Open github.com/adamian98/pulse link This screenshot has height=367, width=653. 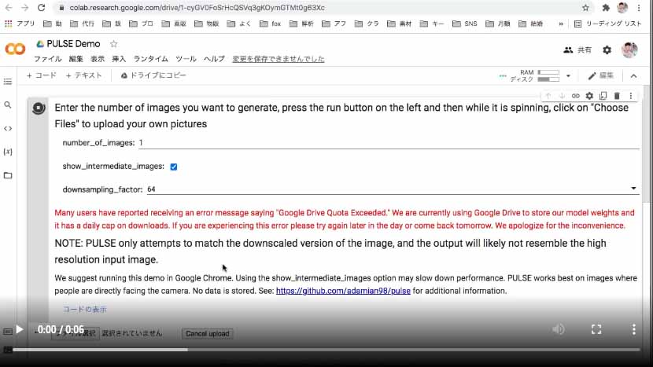[343, 291]
